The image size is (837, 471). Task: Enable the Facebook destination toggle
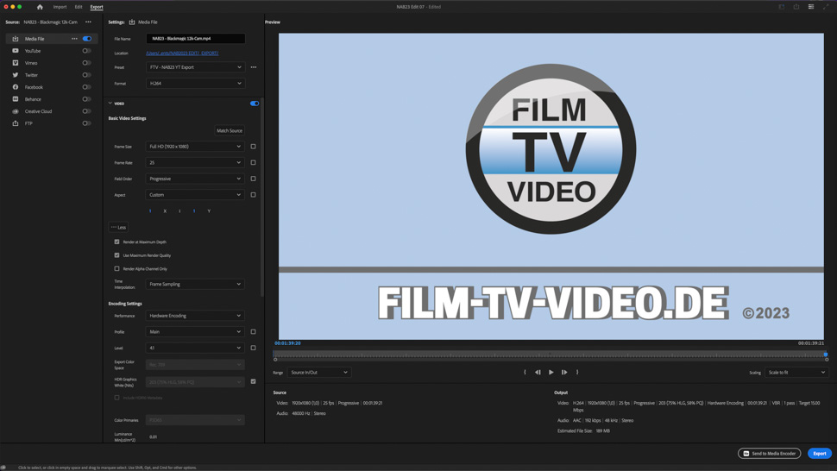pos(86,87)
